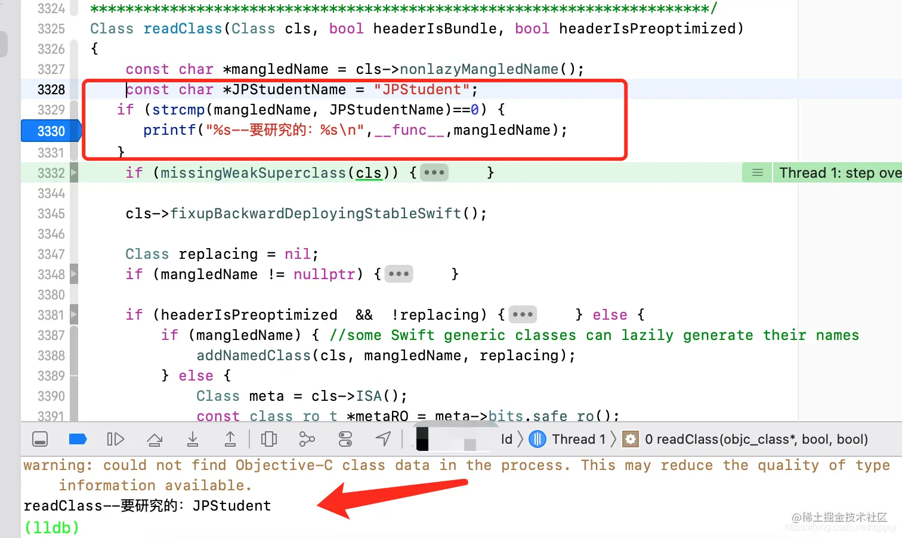This screenshot has width=902, height=538.
Task: Click JPStudentName variable on line 3328
Action: pyautogui.click(x=289, y=89)
